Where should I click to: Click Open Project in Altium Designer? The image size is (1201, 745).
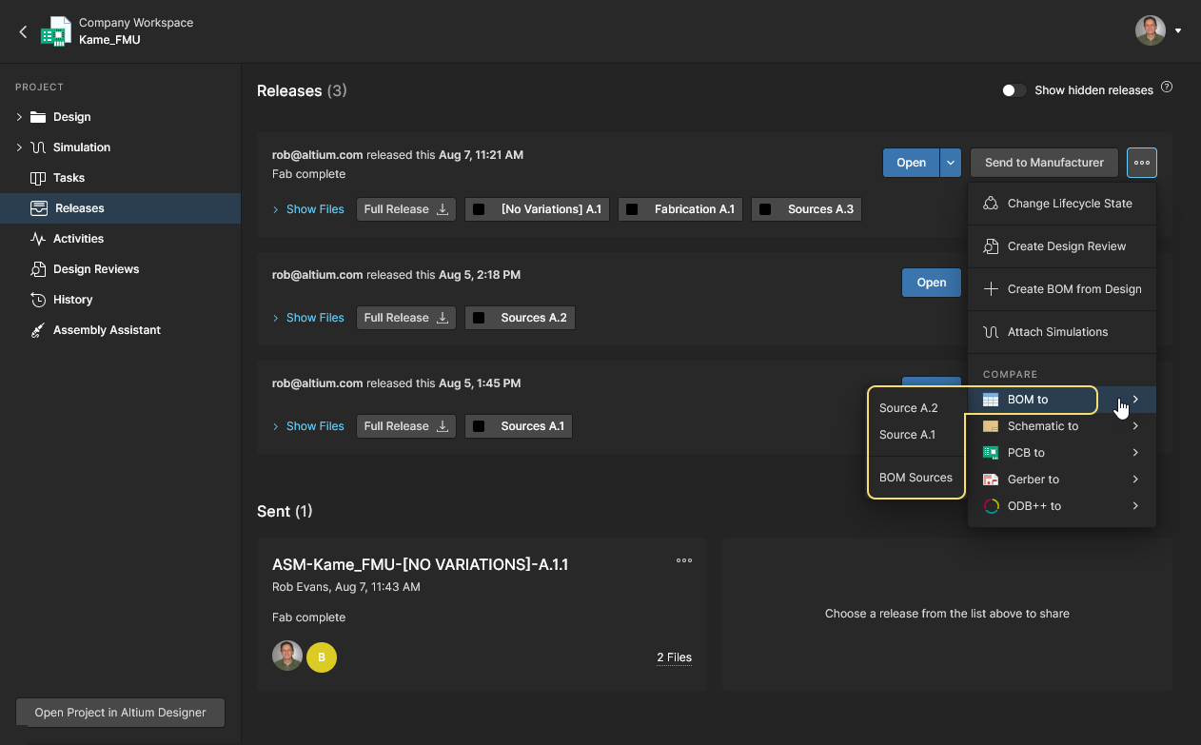tap(120, 713)
